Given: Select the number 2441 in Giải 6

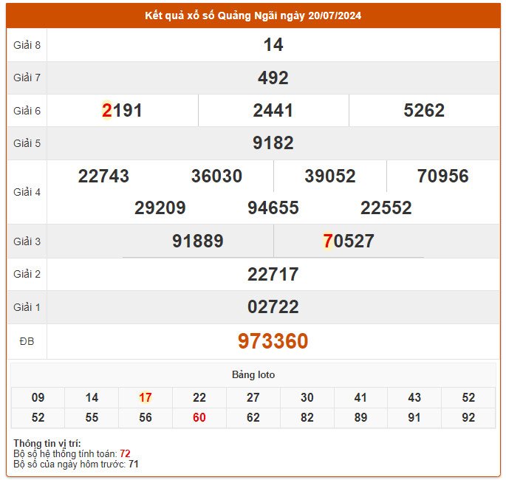Looking at the screenshot, I should 273,111.
